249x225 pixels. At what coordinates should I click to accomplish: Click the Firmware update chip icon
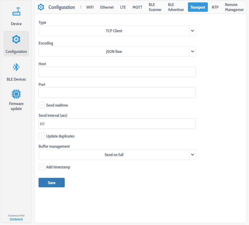point(16,94)
